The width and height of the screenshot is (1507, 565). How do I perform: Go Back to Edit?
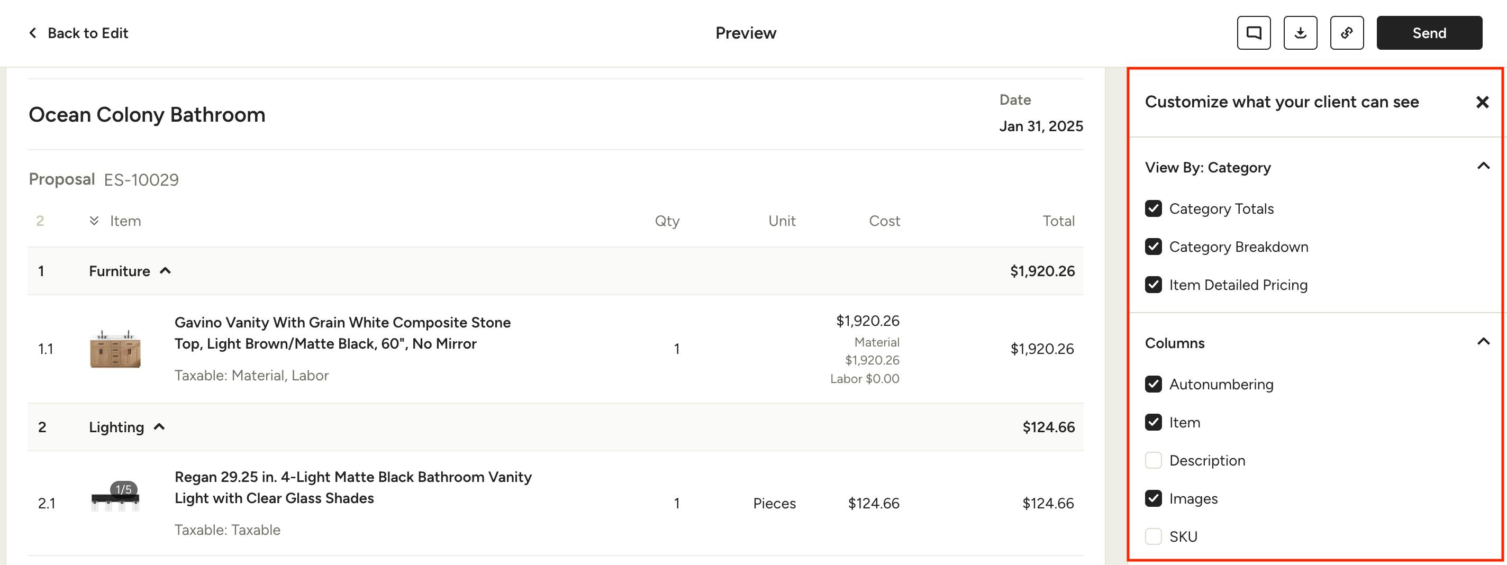tap(87, 33)
